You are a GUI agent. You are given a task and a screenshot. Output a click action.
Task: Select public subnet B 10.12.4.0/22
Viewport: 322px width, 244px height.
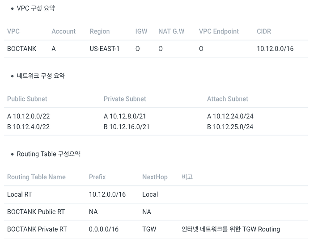click(x=28, y=127)
